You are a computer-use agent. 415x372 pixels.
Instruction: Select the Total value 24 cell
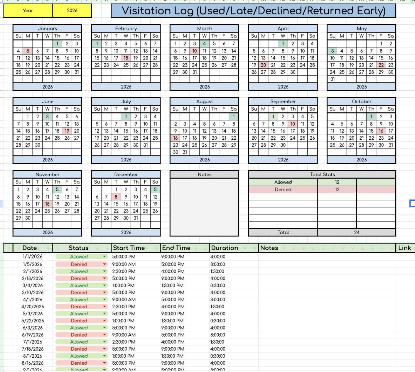coord(357,232)
